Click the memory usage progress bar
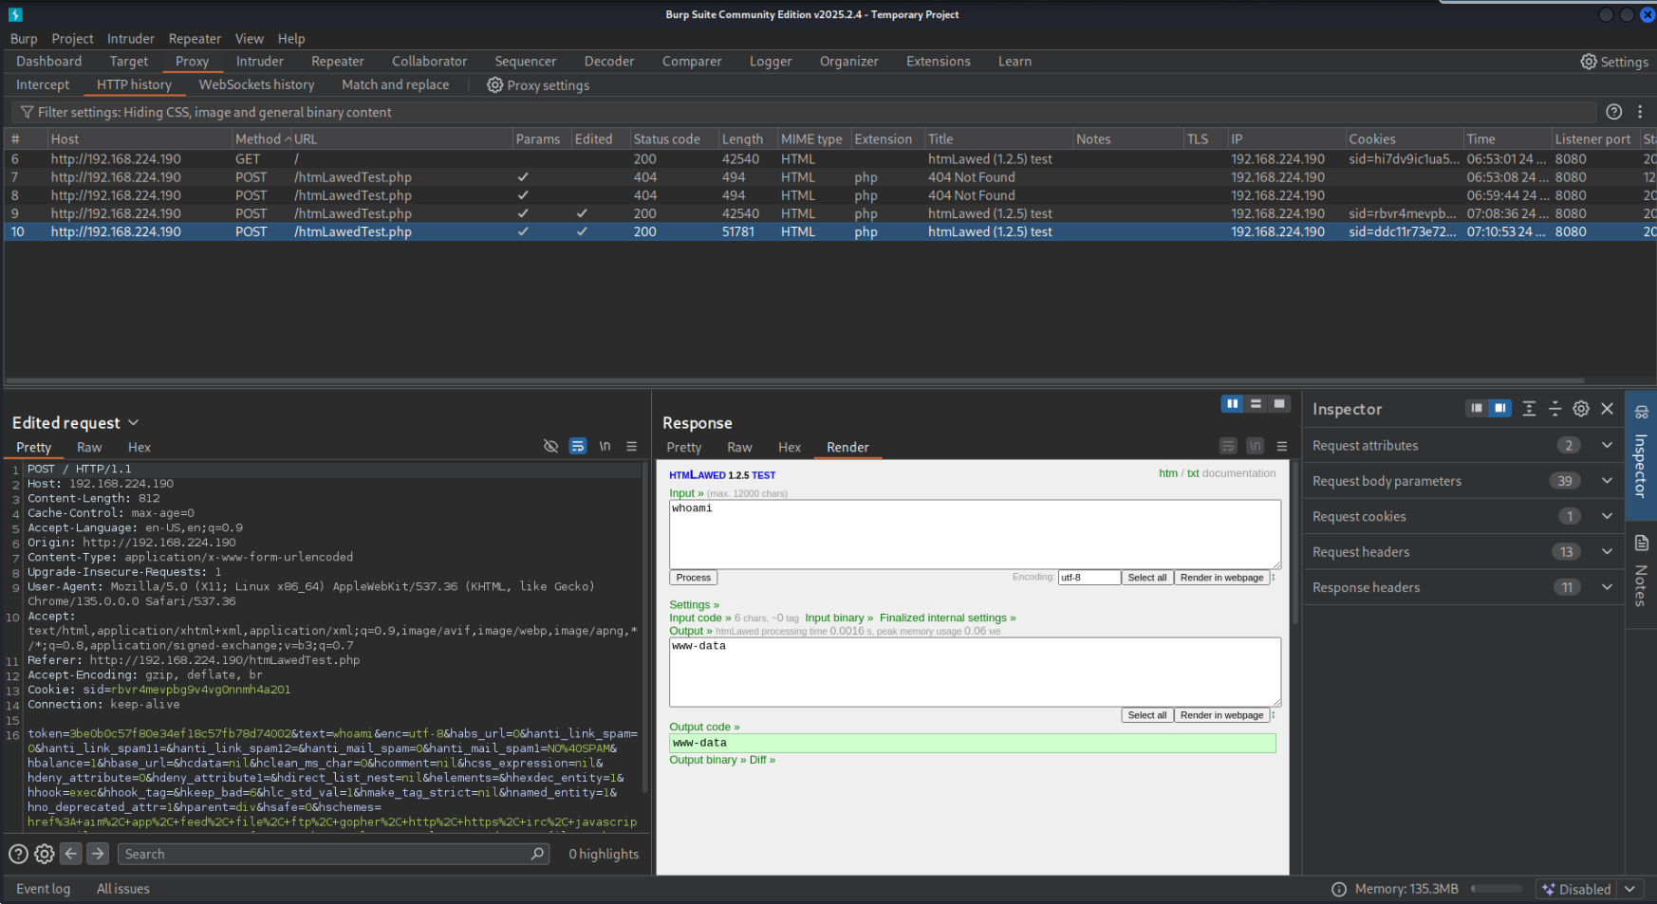Screen dimensions: 1657x904 point(1497,889)
